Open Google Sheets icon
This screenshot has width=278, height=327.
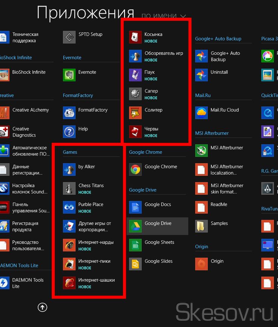[135, 245]
